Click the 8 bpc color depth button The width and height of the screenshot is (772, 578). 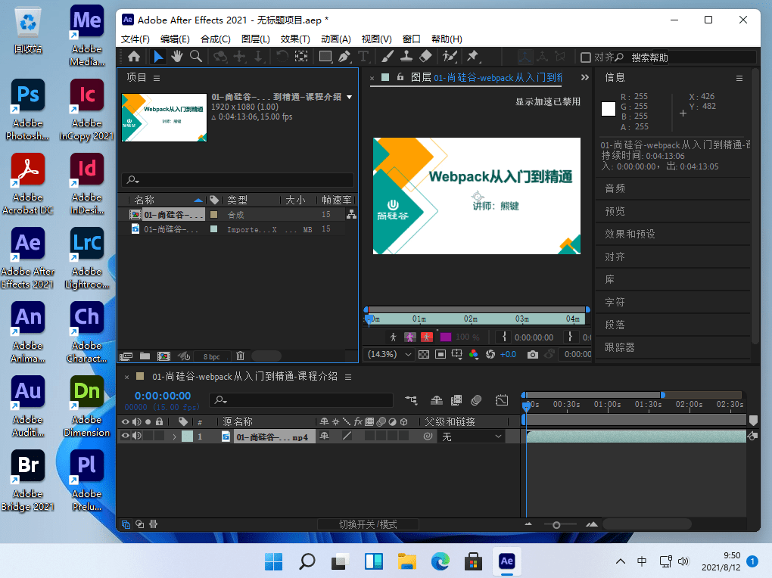point(212,356)
